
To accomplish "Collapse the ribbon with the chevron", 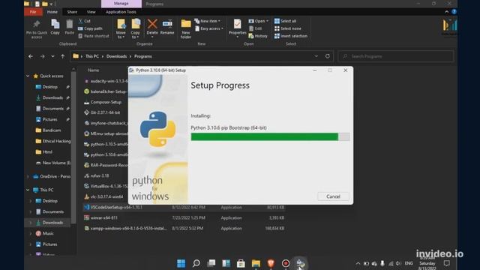I will [447, 12].
